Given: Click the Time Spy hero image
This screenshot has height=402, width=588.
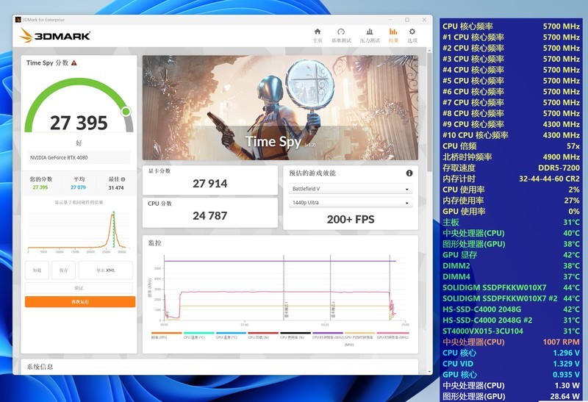Looking at the screenshot, I should point(280,107).
